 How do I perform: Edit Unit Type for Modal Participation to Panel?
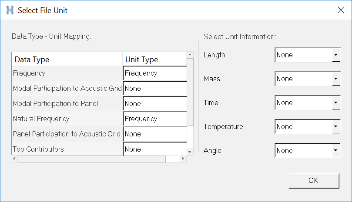155,104
